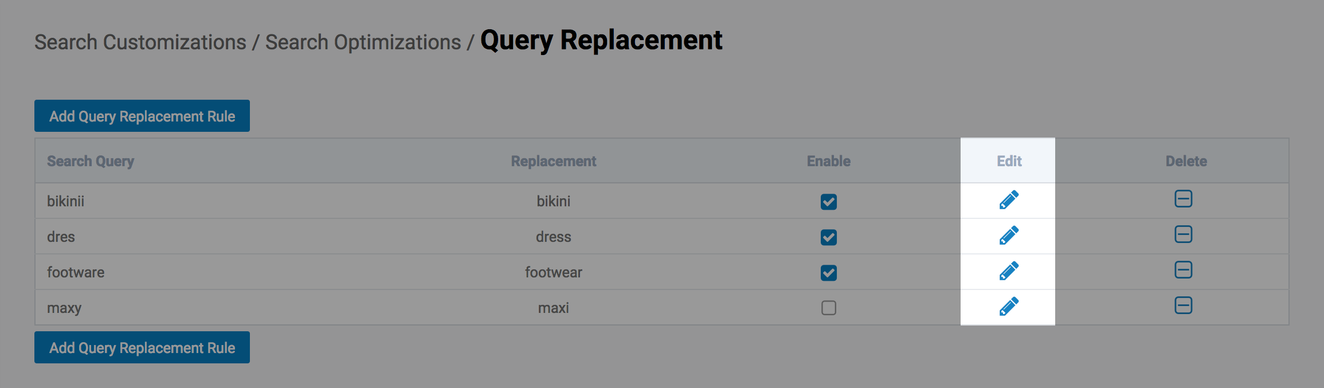This screenshot has width=1324, height=388.
Task: Go to Search Customizations breadcrumb
Action: tap(140, 42)
